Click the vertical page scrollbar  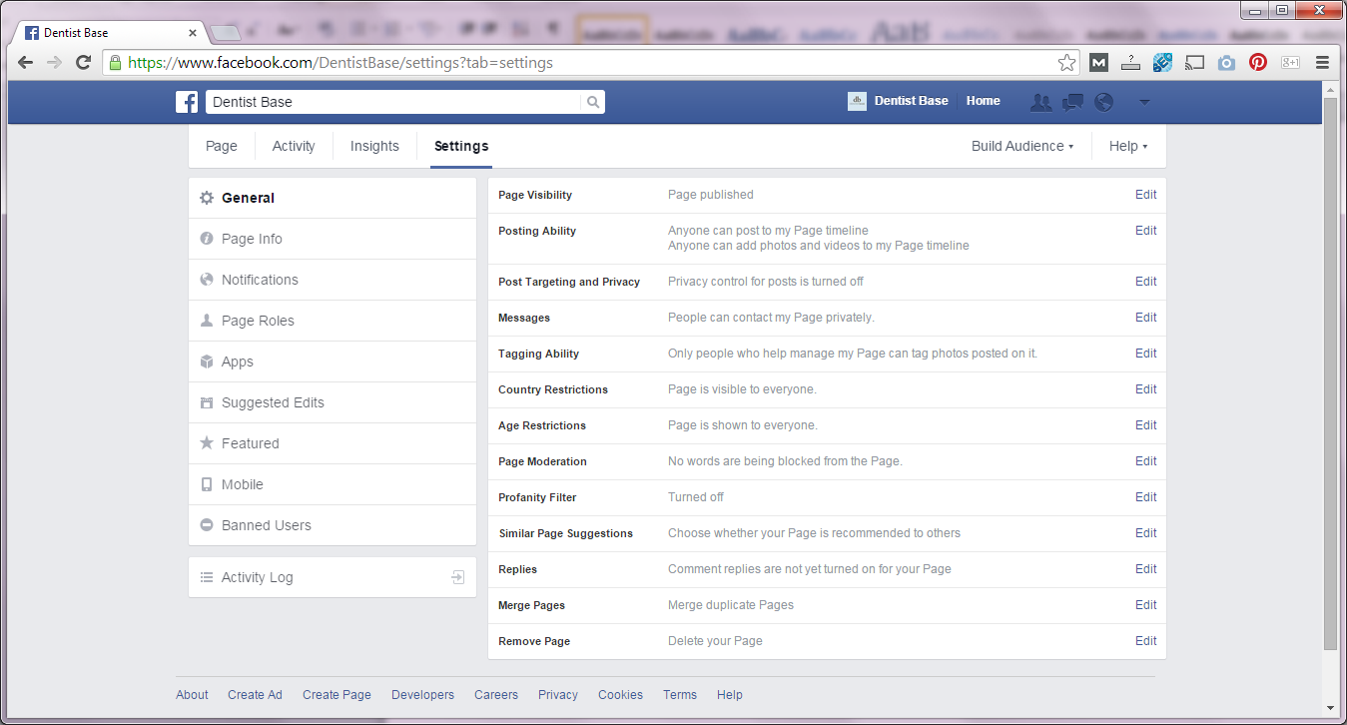coord(1330,374)
